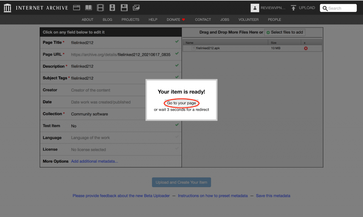363x217 pixels.
Task: Open the HELP menu item
Action: (153, 20)
